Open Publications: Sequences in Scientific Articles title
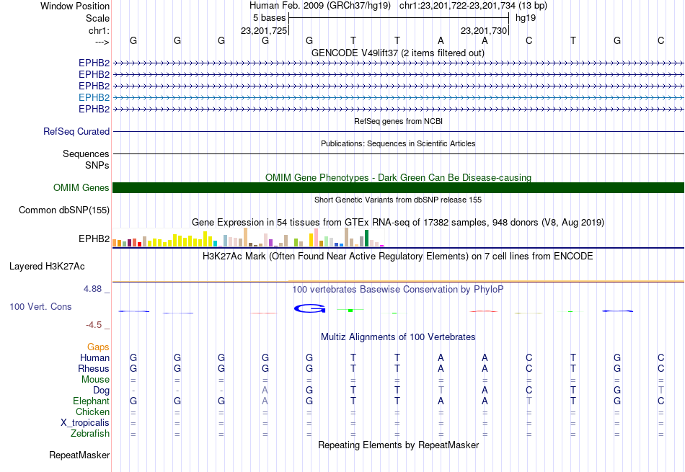The image size is (685, 472). click(398, 143)
